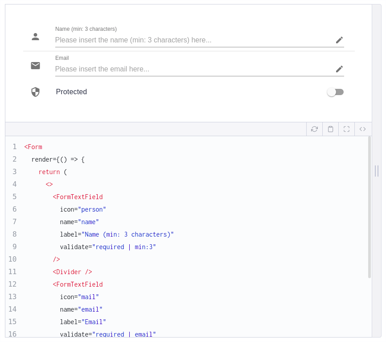Image resolution: width=386 pixels, height=342 pixels.
Task: Click the label="Name (min: 3 characters)" line
Action: tap(117, 234)
